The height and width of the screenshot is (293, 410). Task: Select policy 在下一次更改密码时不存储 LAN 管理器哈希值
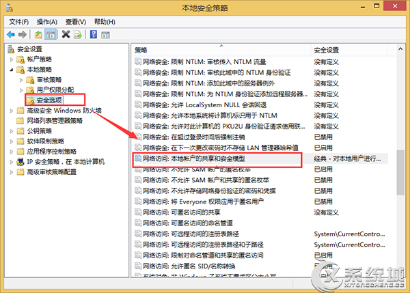(221, 148)
